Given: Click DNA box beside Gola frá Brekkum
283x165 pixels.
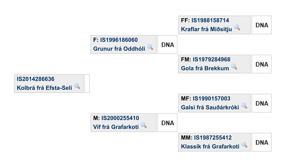Looking at the screenshot, I should coord(262,64).
